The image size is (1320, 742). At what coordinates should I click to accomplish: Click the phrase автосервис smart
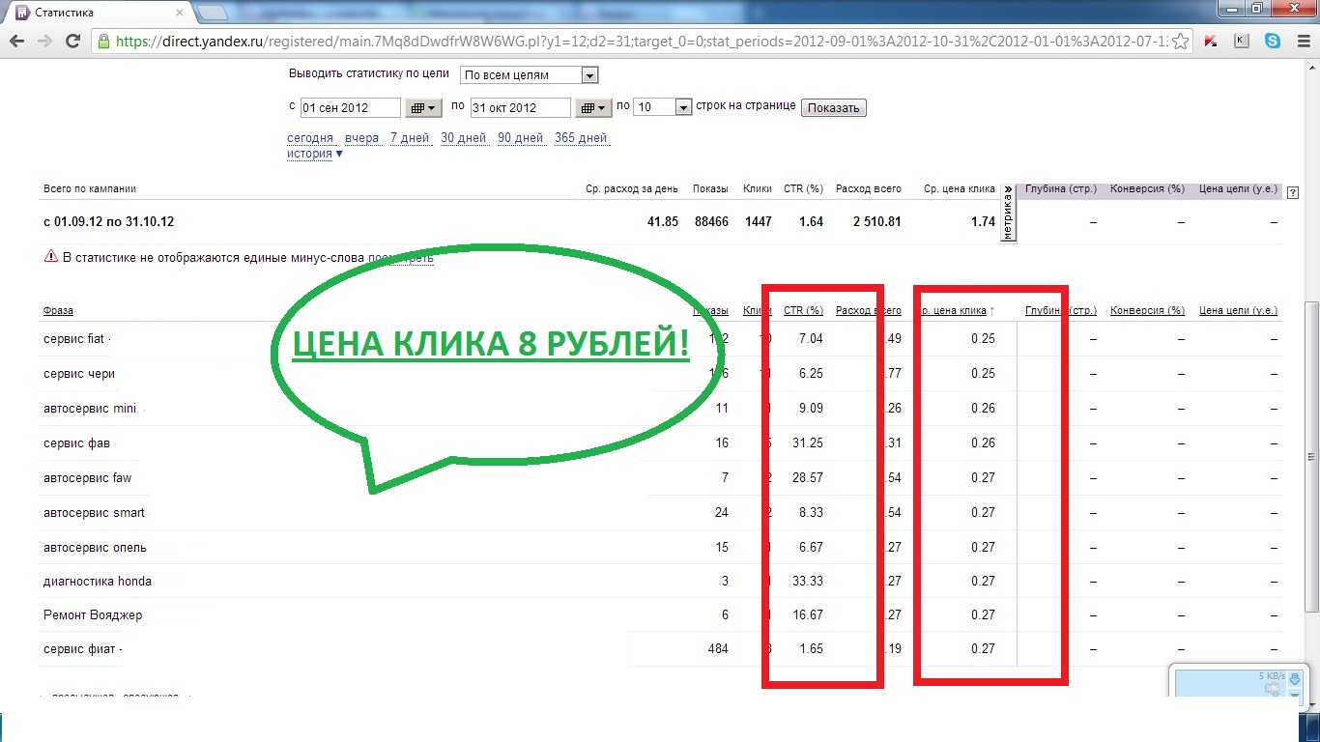coord(94,512)
